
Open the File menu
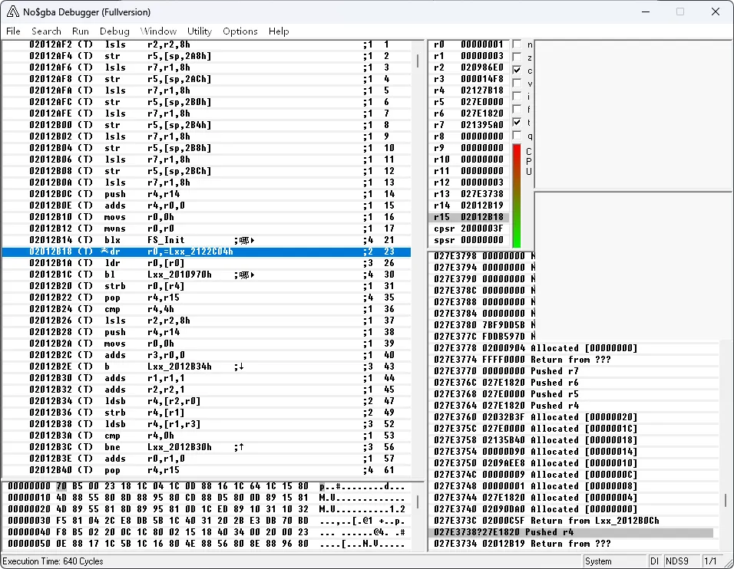tap(13, 31)
